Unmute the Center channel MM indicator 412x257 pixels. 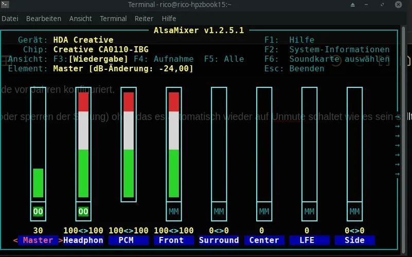coord(264,211)
